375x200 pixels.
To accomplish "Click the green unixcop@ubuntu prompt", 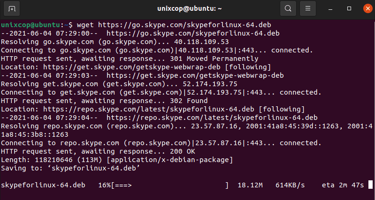I will pyautogui.click(x=31, y=25).
